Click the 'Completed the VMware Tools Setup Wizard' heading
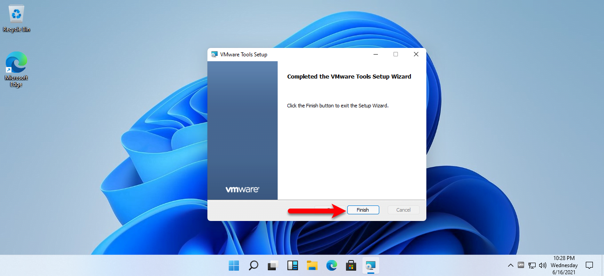Screen dimensions: 604x276 349,76
